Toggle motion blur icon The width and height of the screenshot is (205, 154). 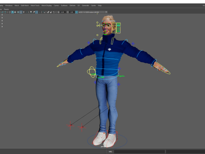pyautogui.click(x=34, y=12)
